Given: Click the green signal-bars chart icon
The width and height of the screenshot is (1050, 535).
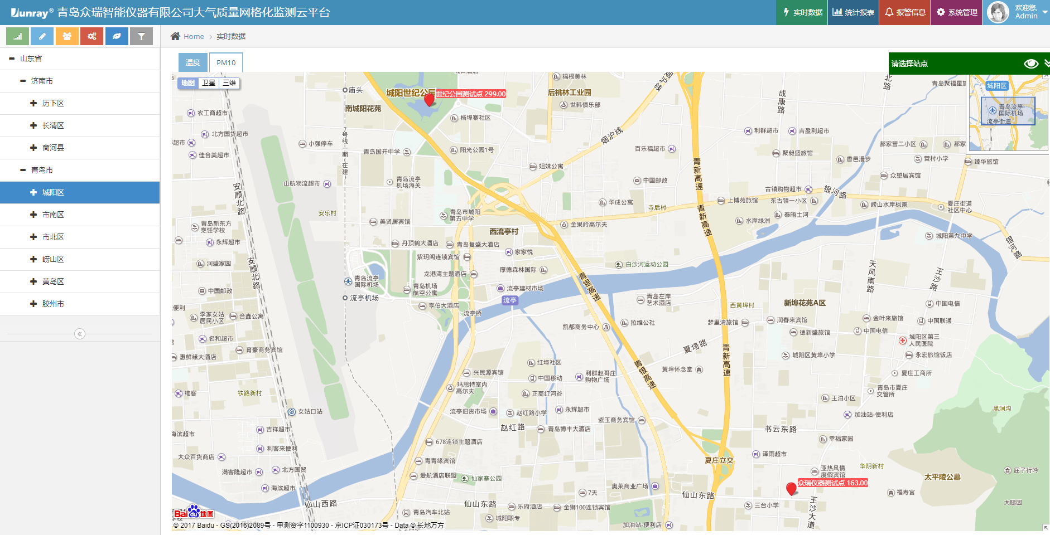Looking at the screenshot, I should coord(17,36).
